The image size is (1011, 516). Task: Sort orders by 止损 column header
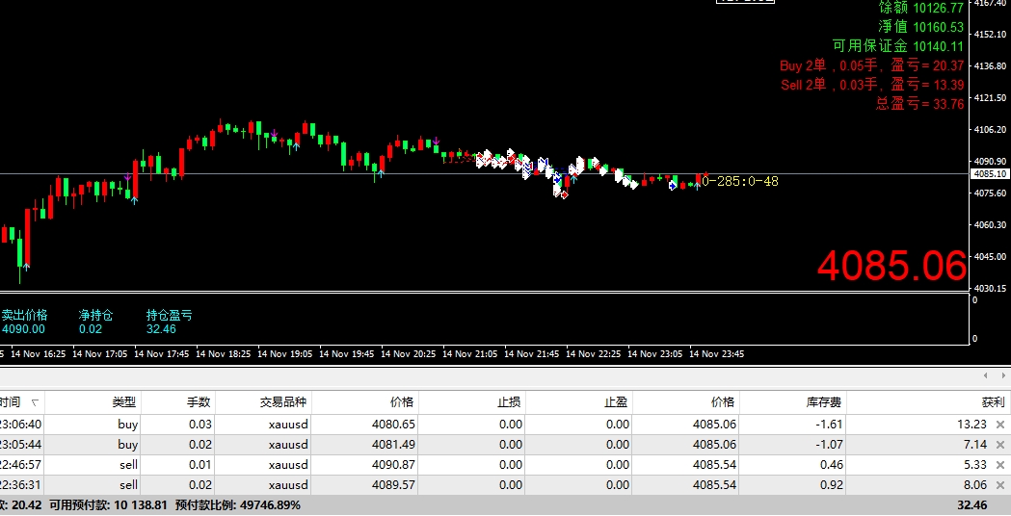pos(509,402)
